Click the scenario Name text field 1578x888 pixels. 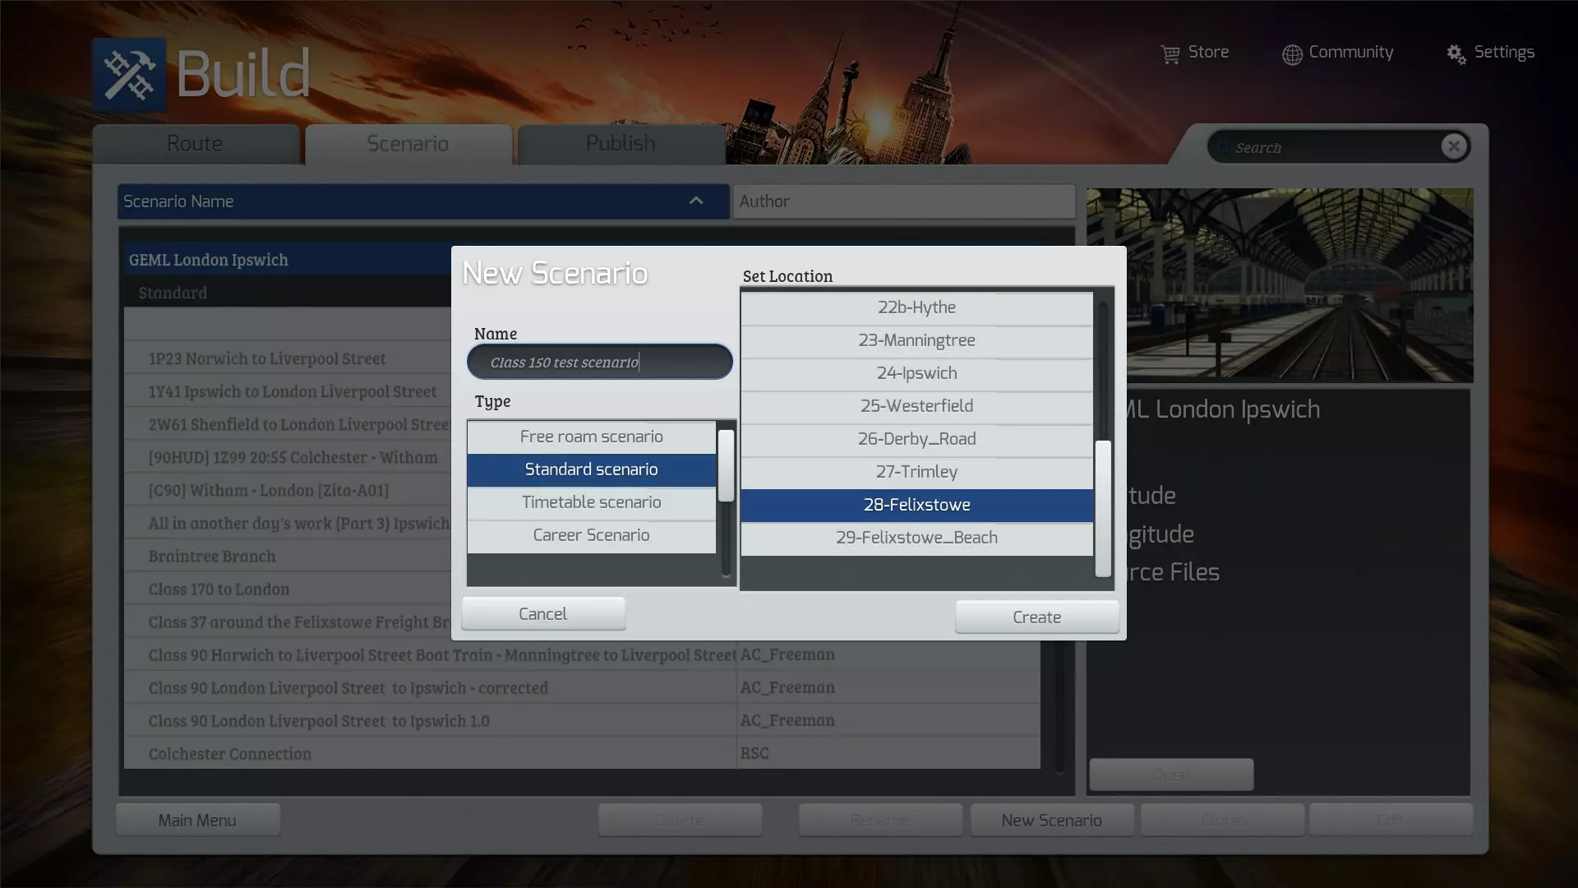tap(599, 363)
